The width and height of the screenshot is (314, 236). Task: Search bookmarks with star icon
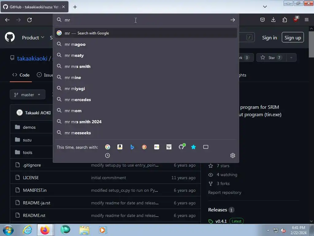coord(193,147)
